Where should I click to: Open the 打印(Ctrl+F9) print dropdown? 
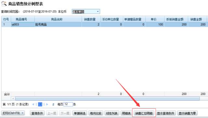click(x=13, y=113)
